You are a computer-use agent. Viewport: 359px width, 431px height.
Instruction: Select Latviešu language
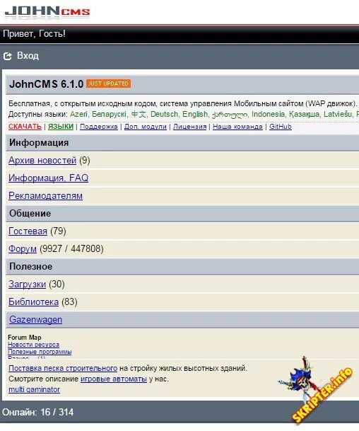338,114
